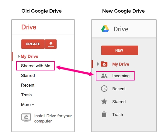Click Install Drive for your computer link
The height and width of the screenshot is (138, 165).
[53, 118]
